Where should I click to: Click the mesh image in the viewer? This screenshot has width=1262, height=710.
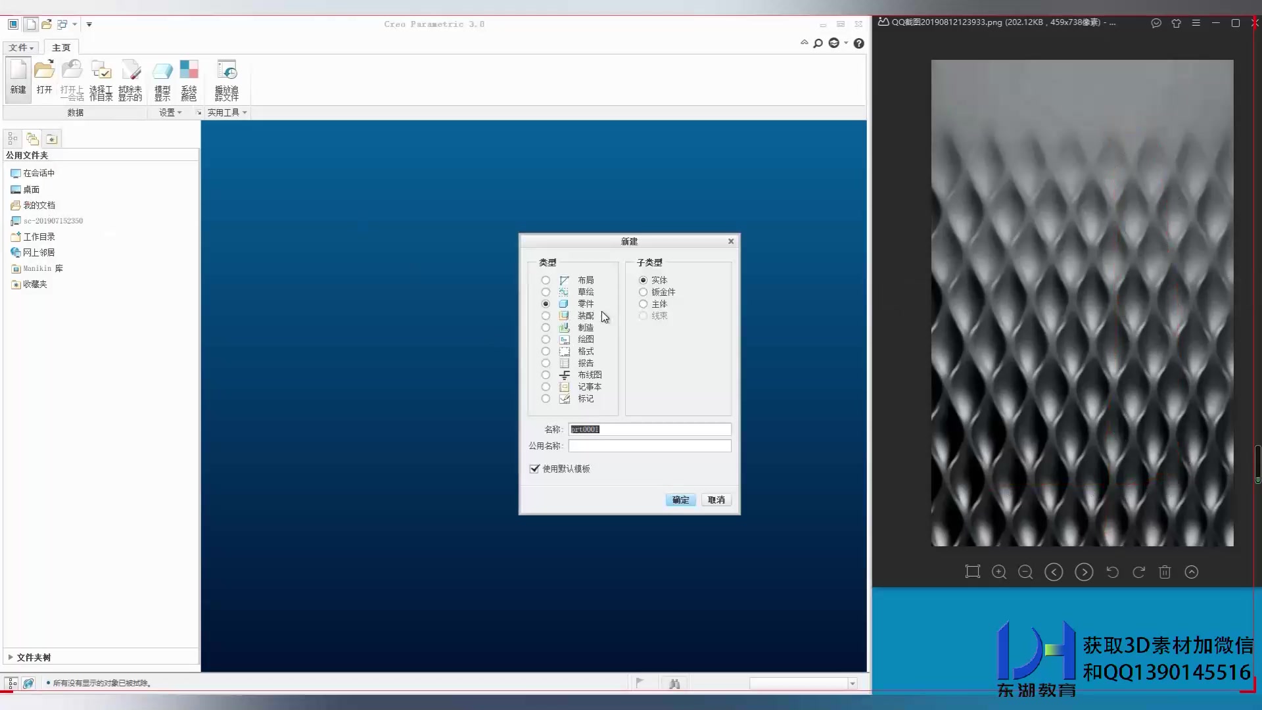point(1082,303)
